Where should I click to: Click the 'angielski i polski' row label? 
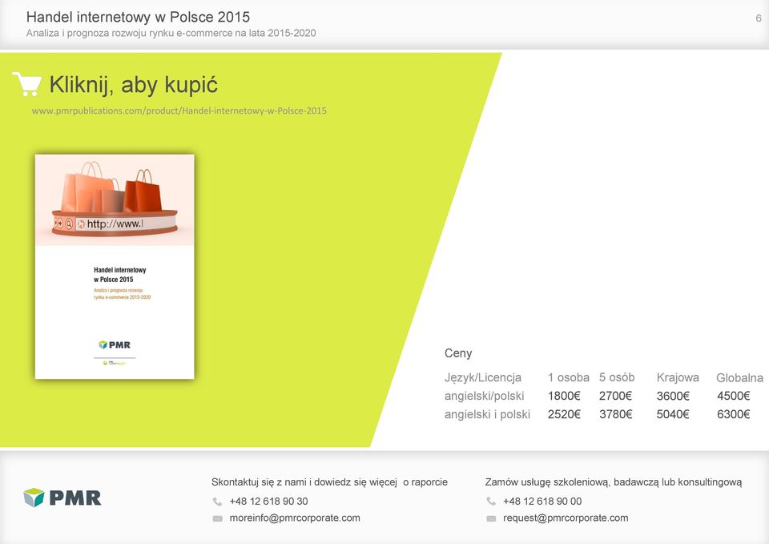[487, 414]
